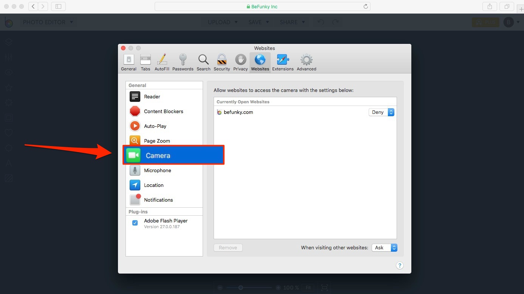Screen dimensions: 524x294
Task: Choose Auto-Play in the websites sidebar
Action: tap(164, 126)
